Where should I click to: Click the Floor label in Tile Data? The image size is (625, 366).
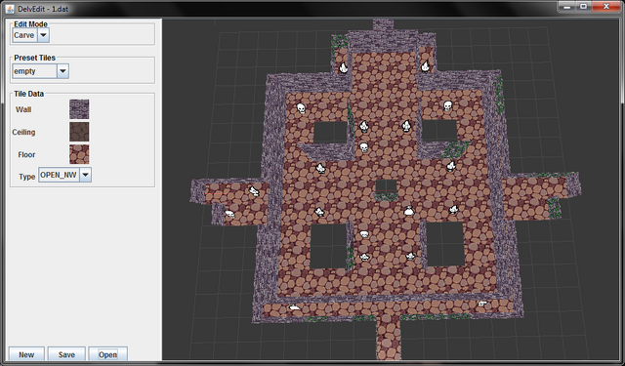coord(26,155)
